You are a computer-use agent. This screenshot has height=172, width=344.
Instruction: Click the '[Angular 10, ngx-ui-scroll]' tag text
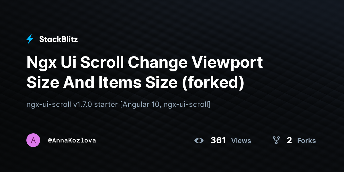click(x=165, y=105)
